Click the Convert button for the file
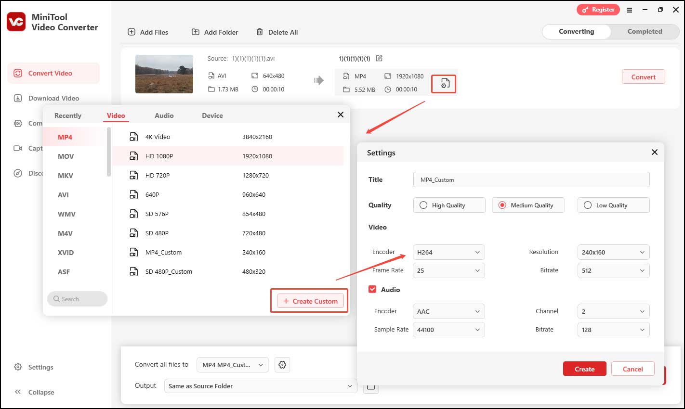The image size is (685, 409). (x=644, y=77)
